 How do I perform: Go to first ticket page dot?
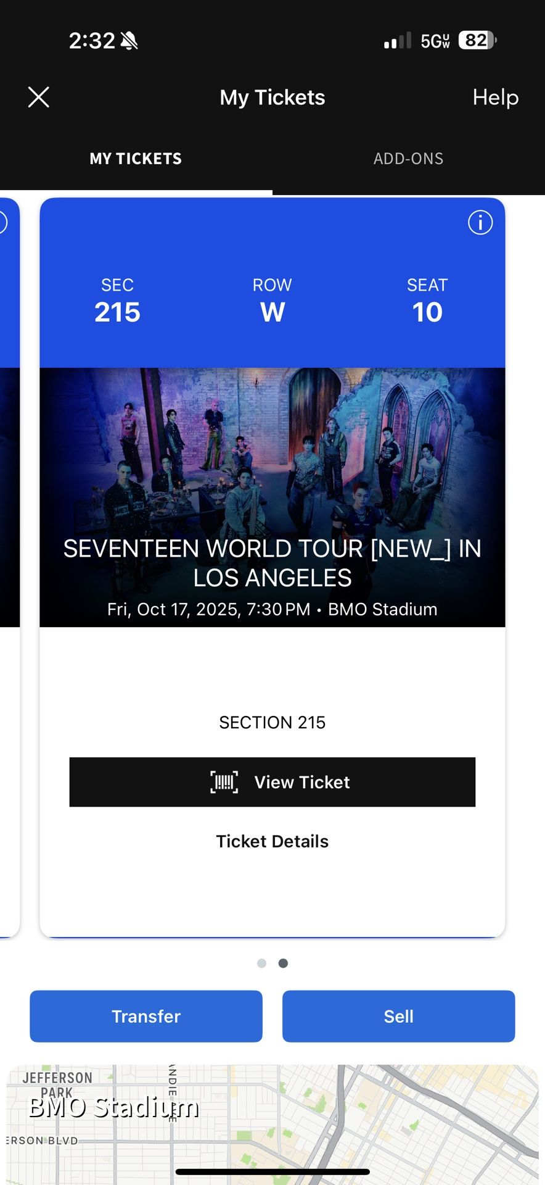coord(261,963)
